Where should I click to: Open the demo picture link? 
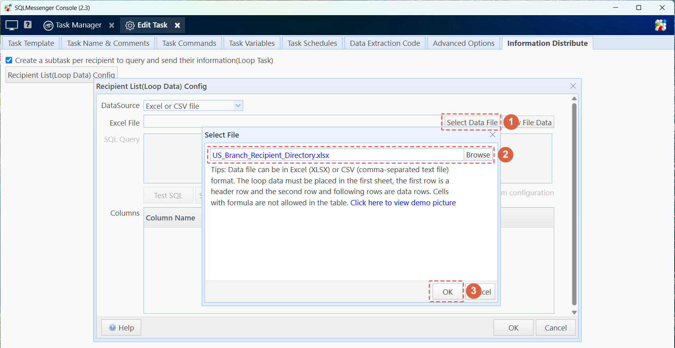403,203
